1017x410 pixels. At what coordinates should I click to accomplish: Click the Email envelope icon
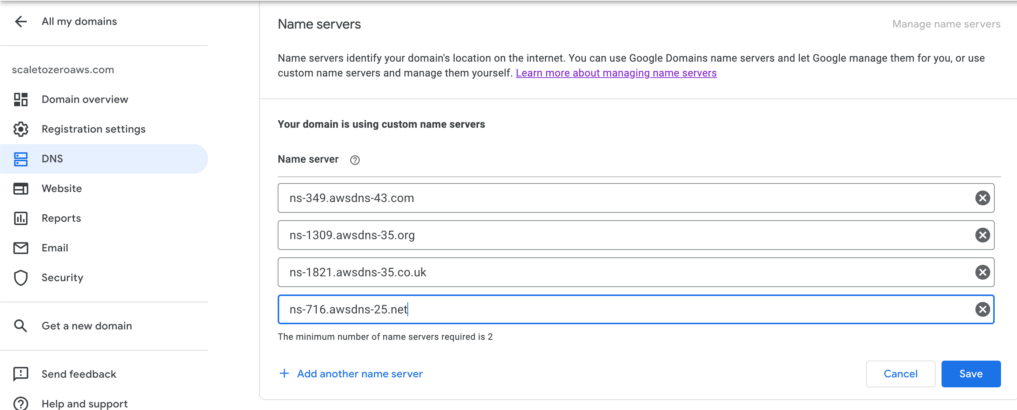(20, 248)
